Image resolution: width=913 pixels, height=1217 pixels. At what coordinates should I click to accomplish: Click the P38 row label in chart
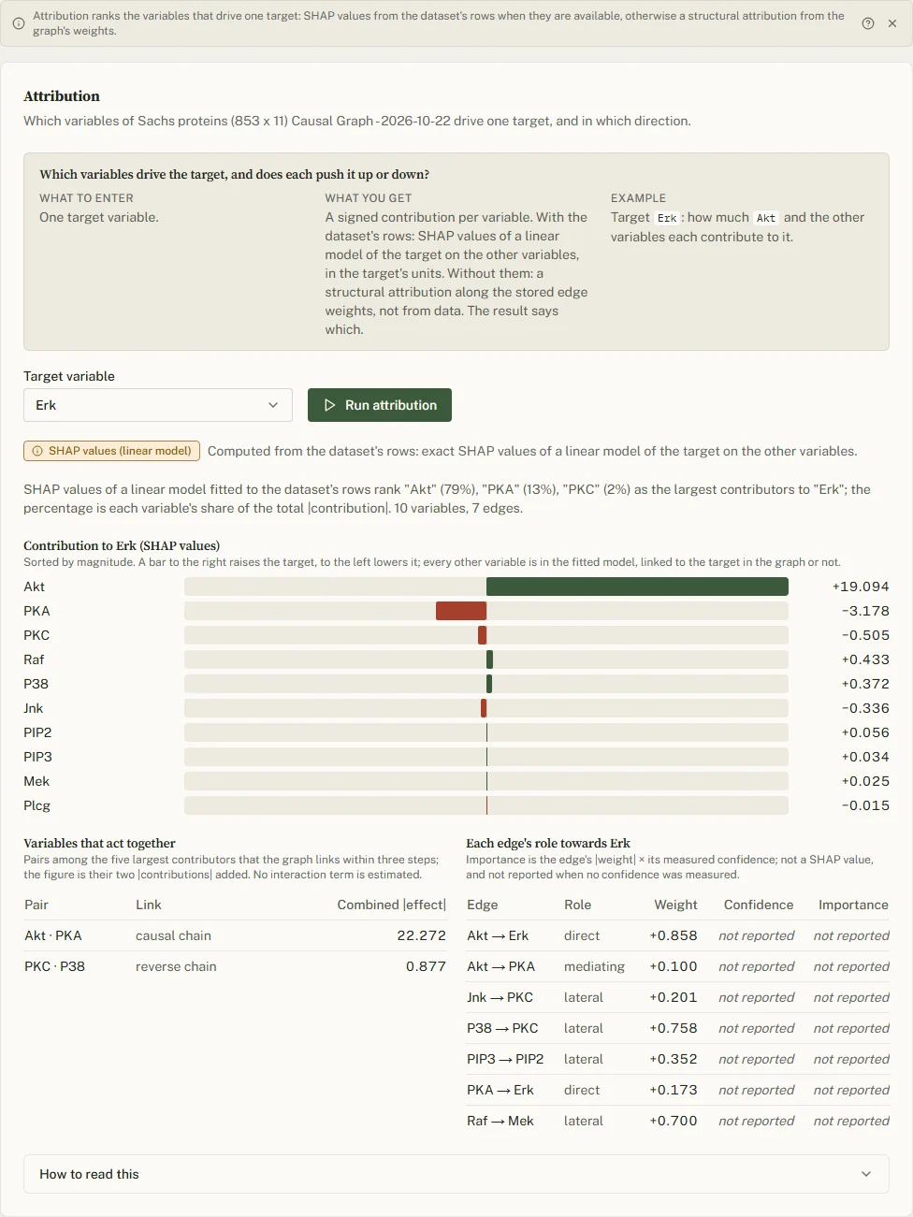(36, 684)
